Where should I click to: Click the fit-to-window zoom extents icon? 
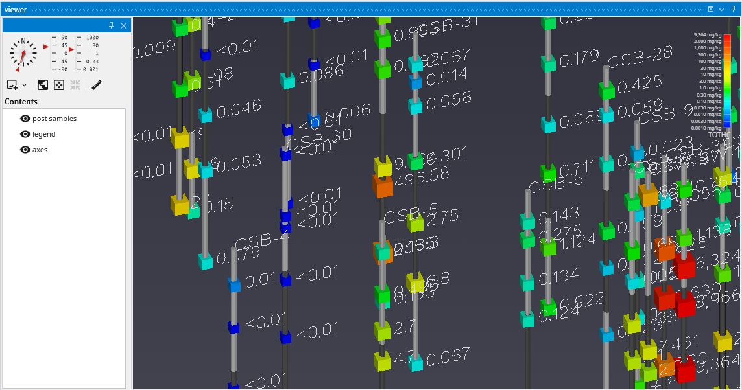[58, 85]
